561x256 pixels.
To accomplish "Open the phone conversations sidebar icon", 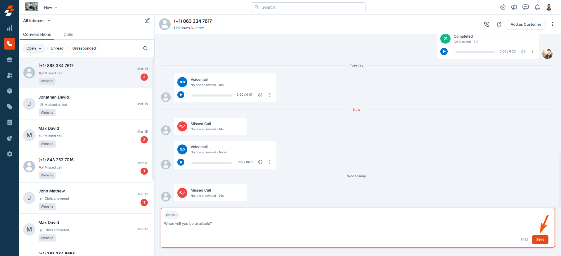I will pyautogui.click(x=10, y=44).
